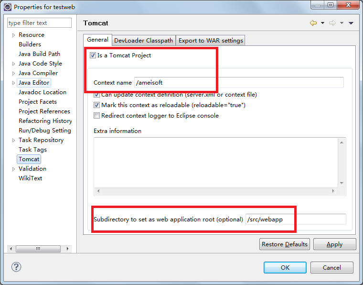Select Project References item
Image resolution: width=363 pixels, height=285 pixels.
(44, 111)
